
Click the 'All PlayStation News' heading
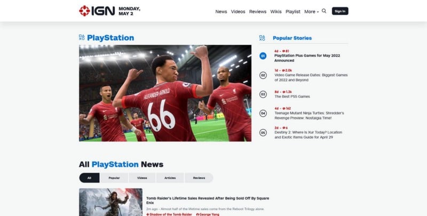(121, 165)
